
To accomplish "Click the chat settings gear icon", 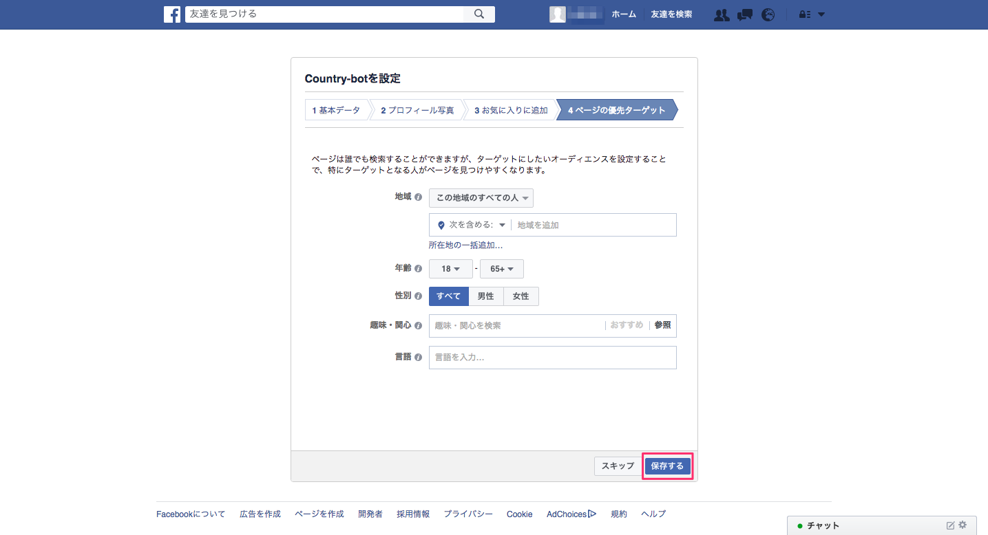I will pos(963,525).
